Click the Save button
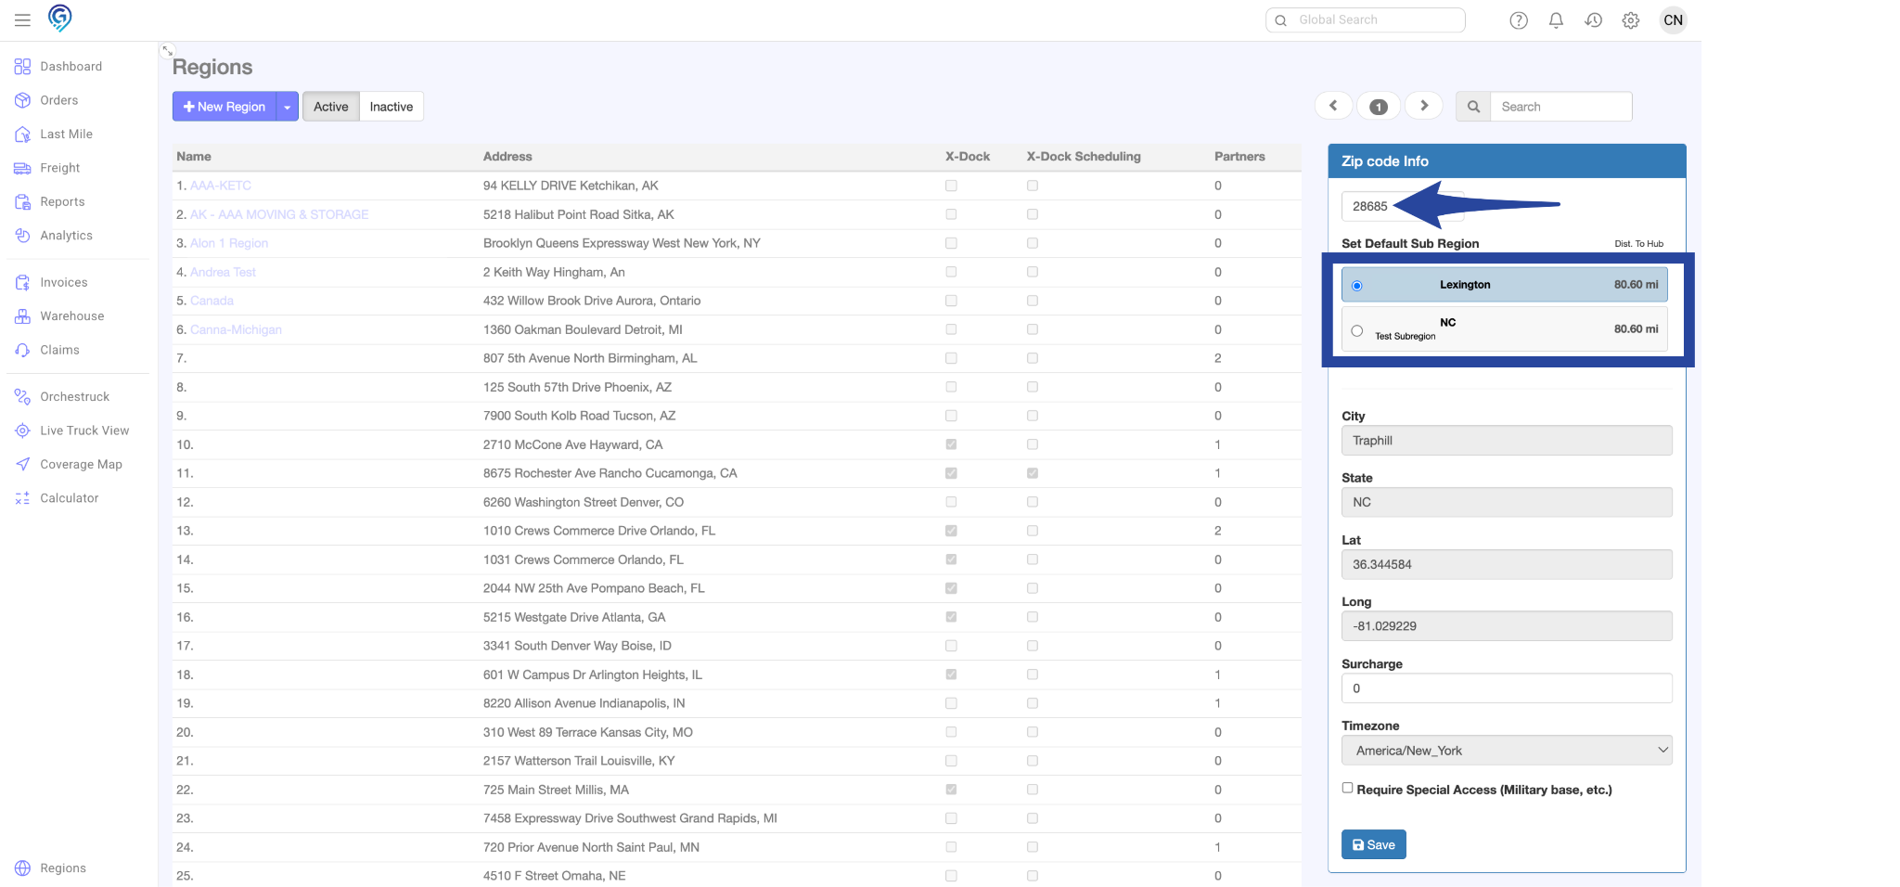Image resolution: width=1900 pixels, height=887 pixels. 1373,844
